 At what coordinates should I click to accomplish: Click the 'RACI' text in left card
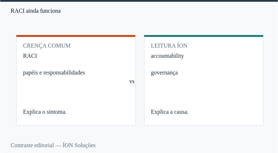pos(30,56)
